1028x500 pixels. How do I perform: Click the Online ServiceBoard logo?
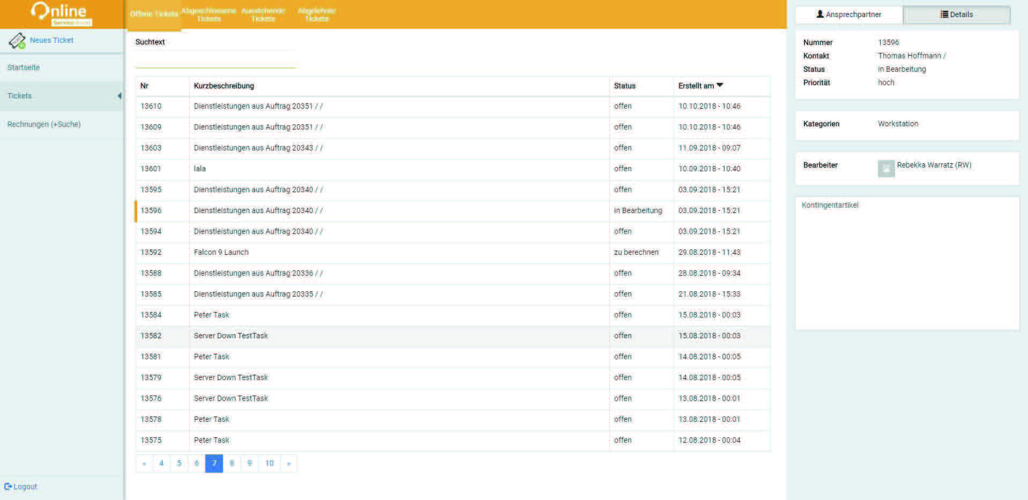point(62,14)
